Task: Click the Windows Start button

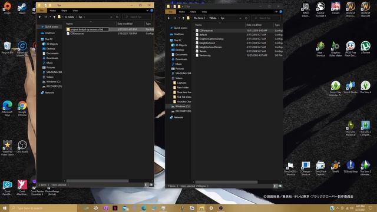Action: [x=5, y=208]
